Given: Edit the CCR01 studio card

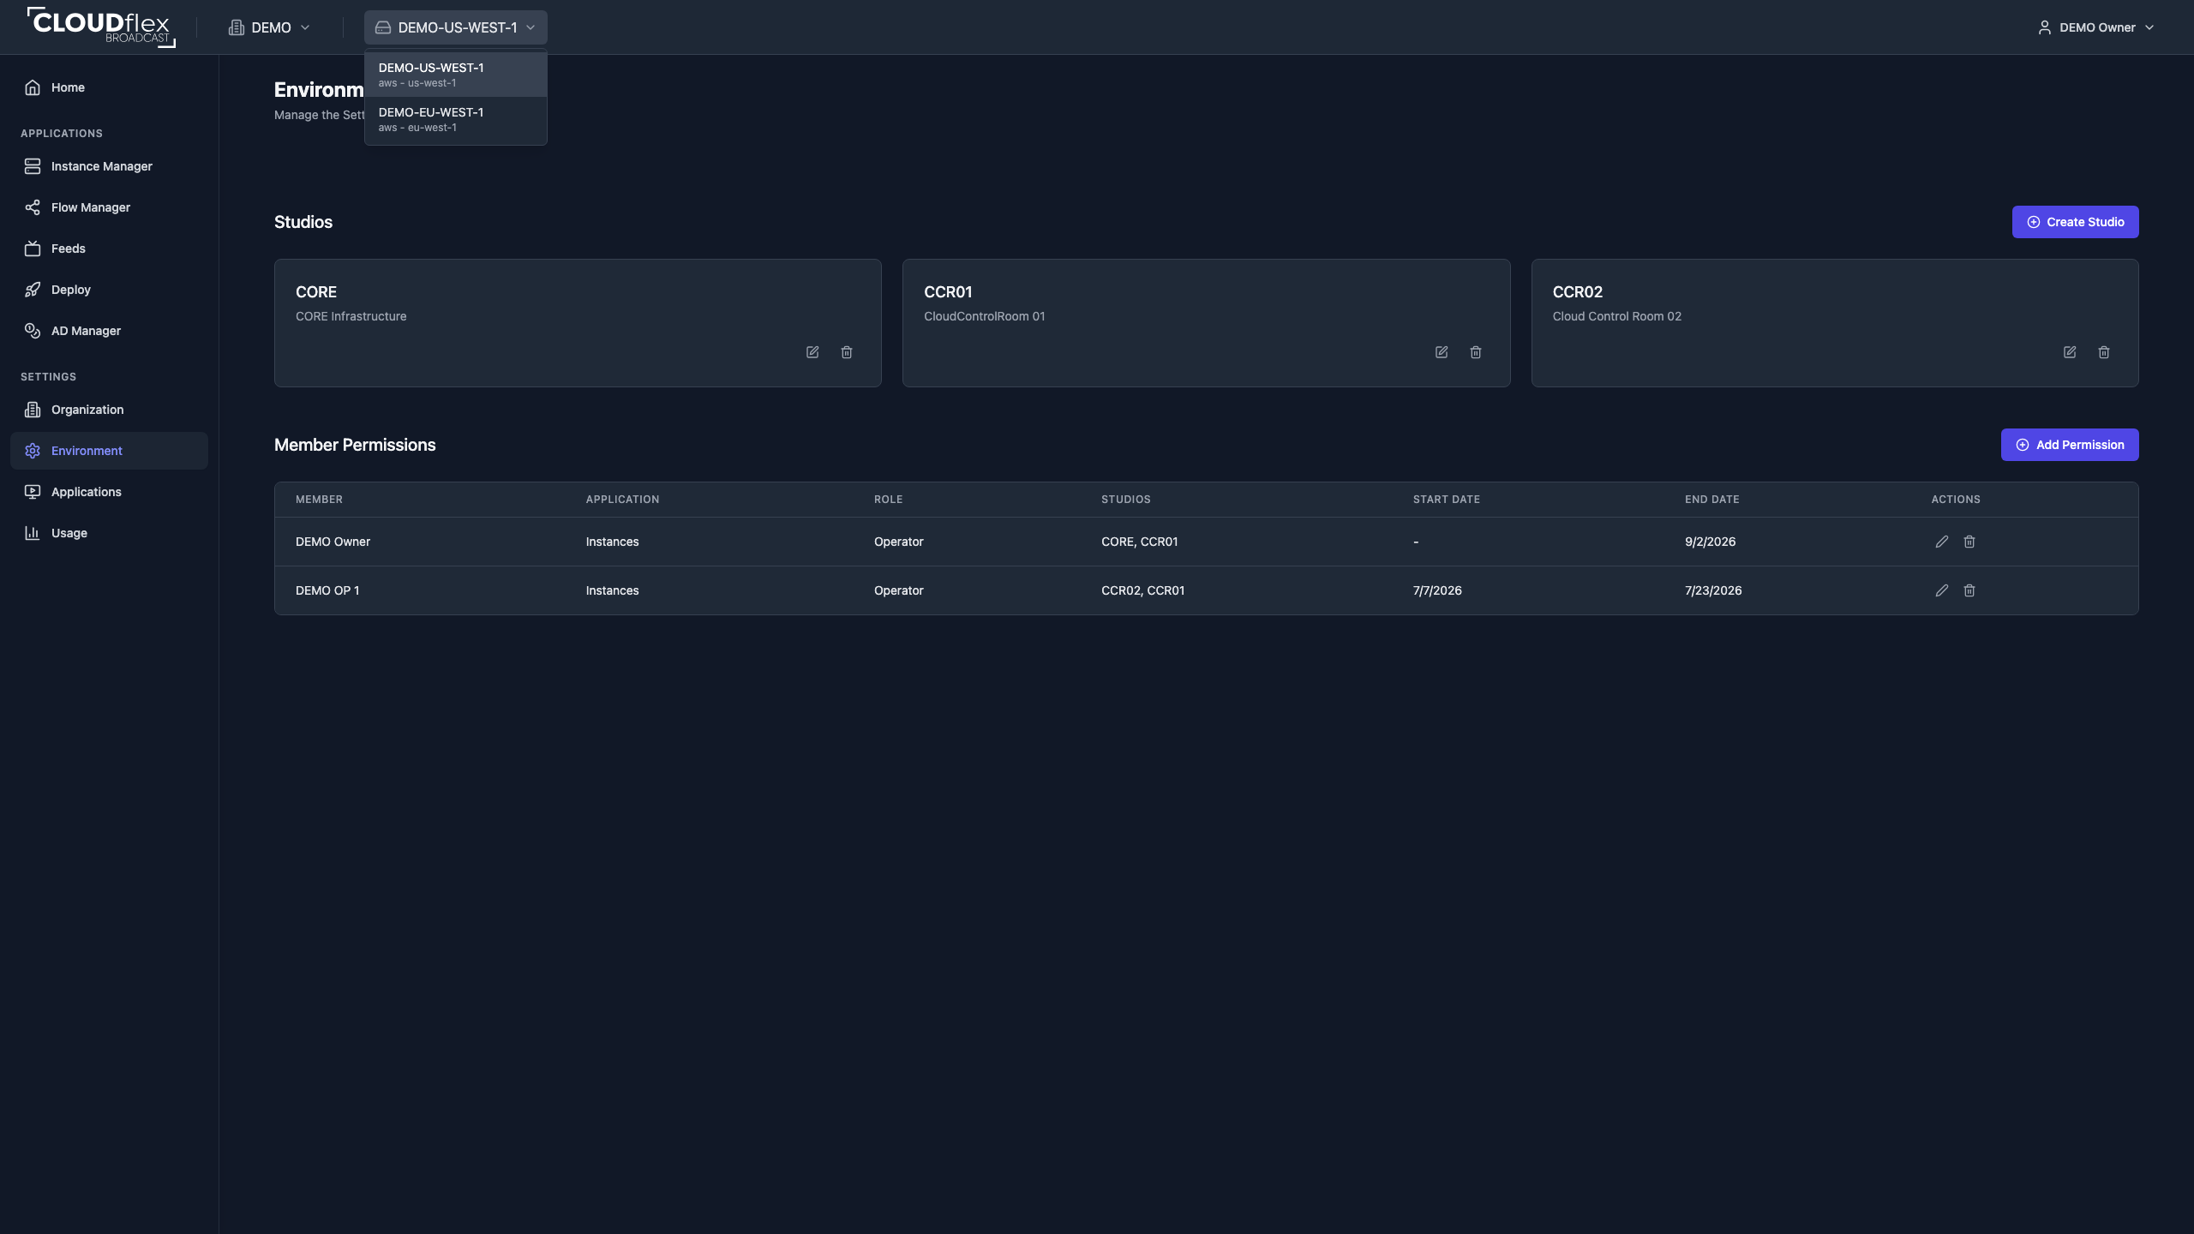Looking at the screenshot, I should coord(1442,352).
